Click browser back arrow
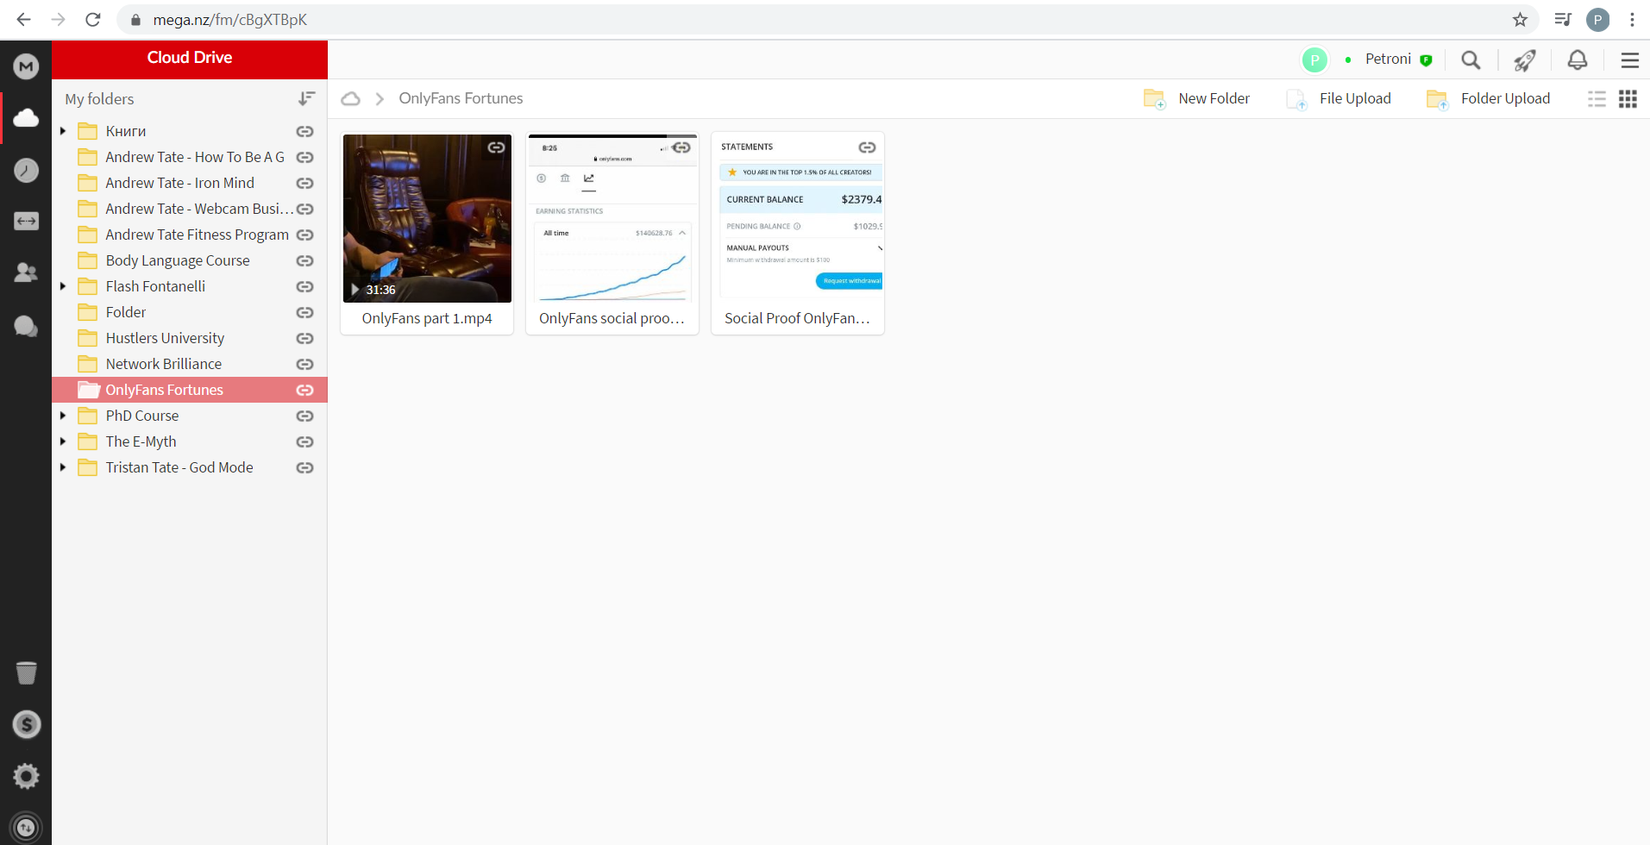1650x845 pixels. click(23, 20)
